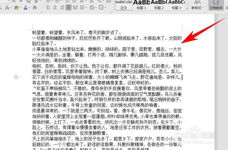Click the paragraph shading bucket icon

(x=92, y=7)
